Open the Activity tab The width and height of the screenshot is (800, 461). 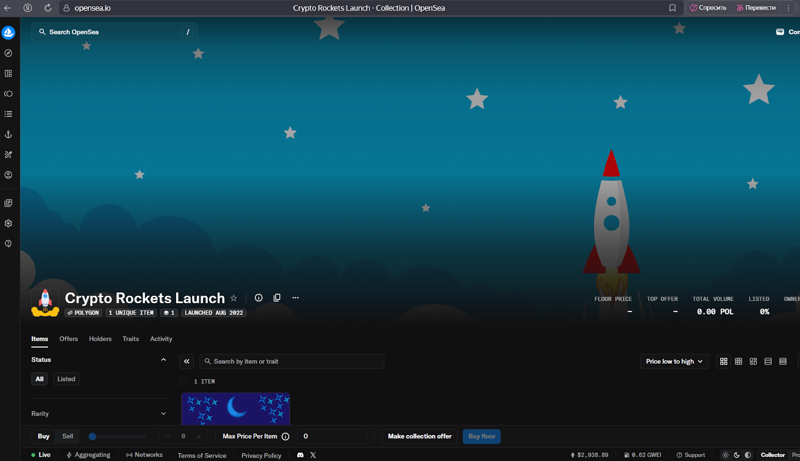(x=161, y=339)
